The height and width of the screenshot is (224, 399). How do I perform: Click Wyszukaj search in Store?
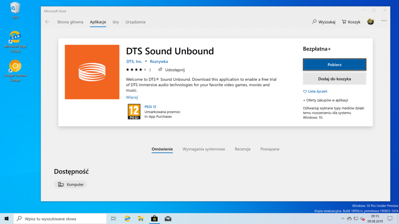324,22
